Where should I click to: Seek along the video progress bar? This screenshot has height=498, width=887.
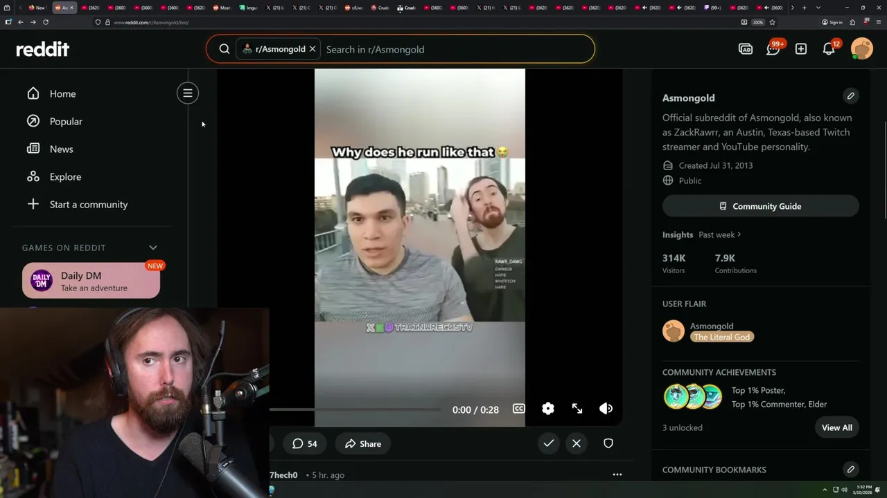pos(355,409)
